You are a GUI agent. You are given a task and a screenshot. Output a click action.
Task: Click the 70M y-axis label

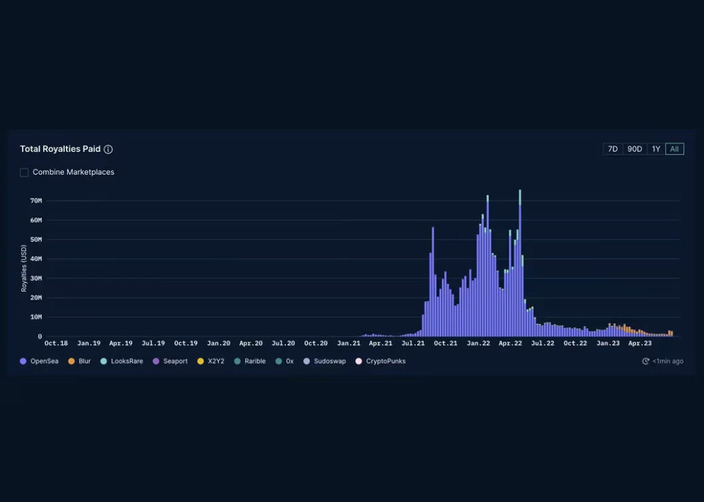coord(36,201)
